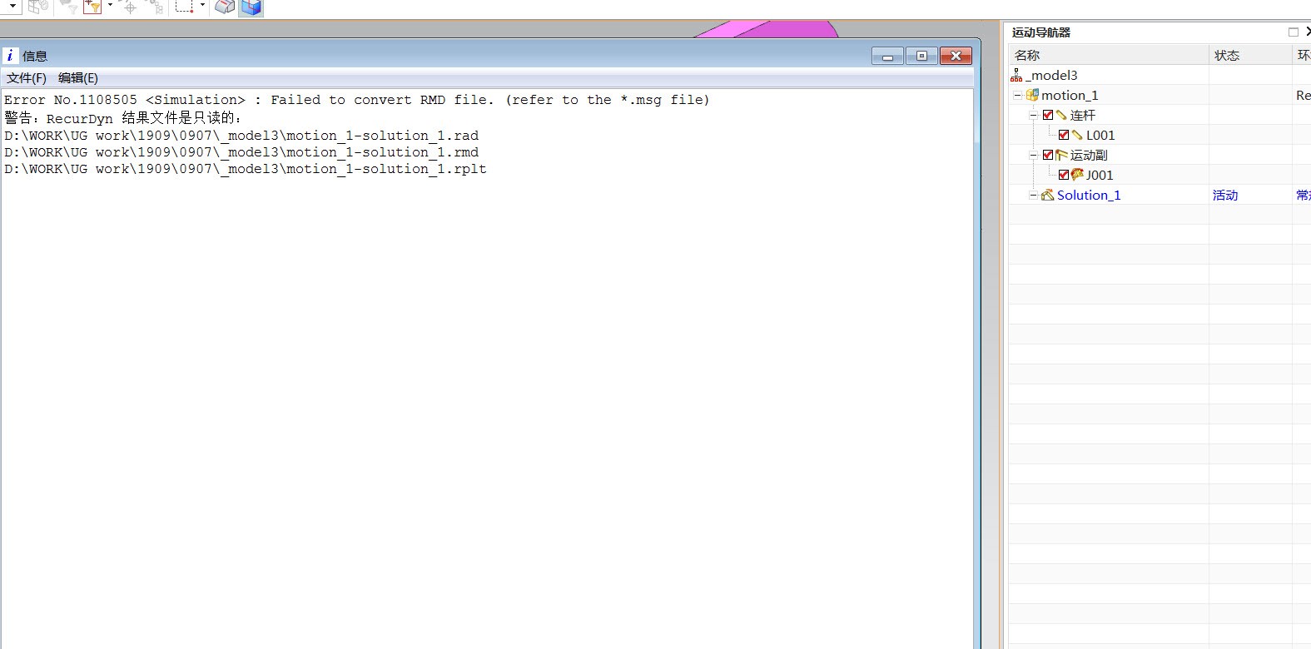Open the 编辑(E) menu
The width and height of the screenshot is (1311, 649).
(x=78, y=77)
